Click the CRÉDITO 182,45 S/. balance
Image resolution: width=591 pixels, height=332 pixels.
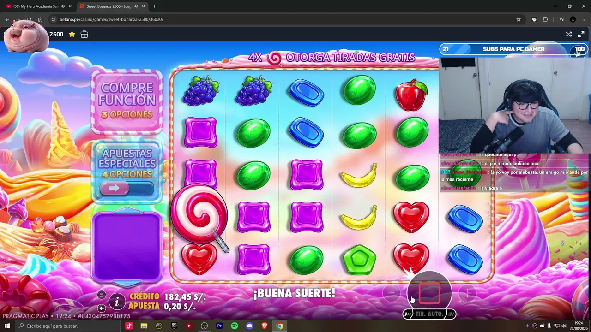(168, 296)
